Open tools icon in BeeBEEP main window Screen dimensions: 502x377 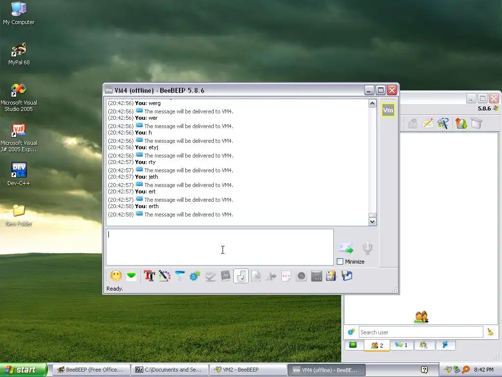pos(443,123)
